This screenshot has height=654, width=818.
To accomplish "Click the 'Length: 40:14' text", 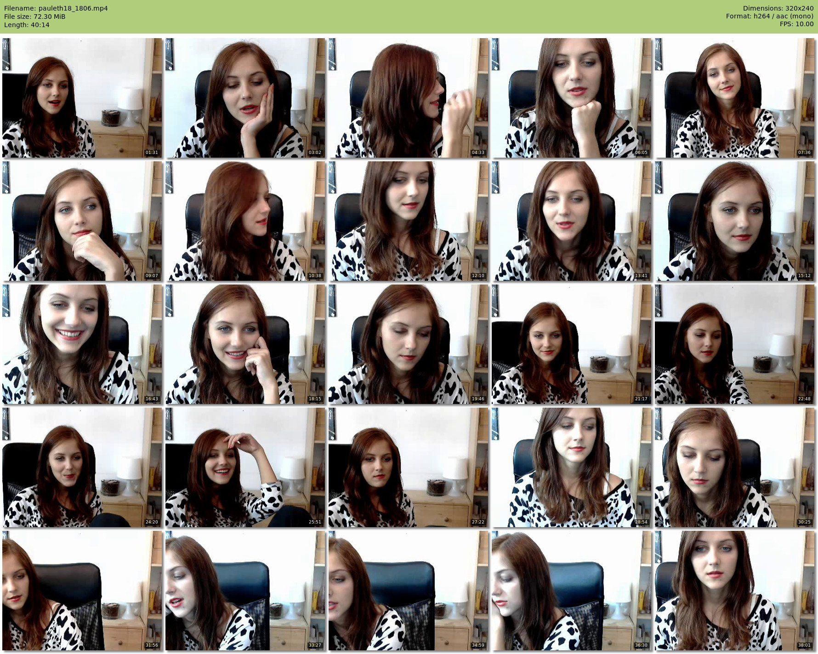I will click(x=27, y=25).
